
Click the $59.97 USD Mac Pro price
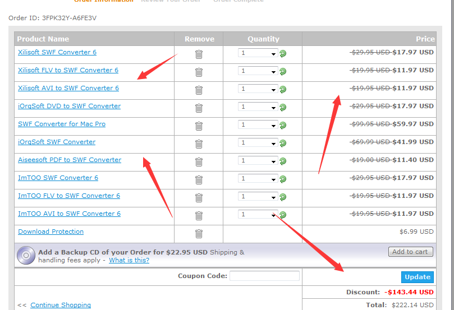413,124
